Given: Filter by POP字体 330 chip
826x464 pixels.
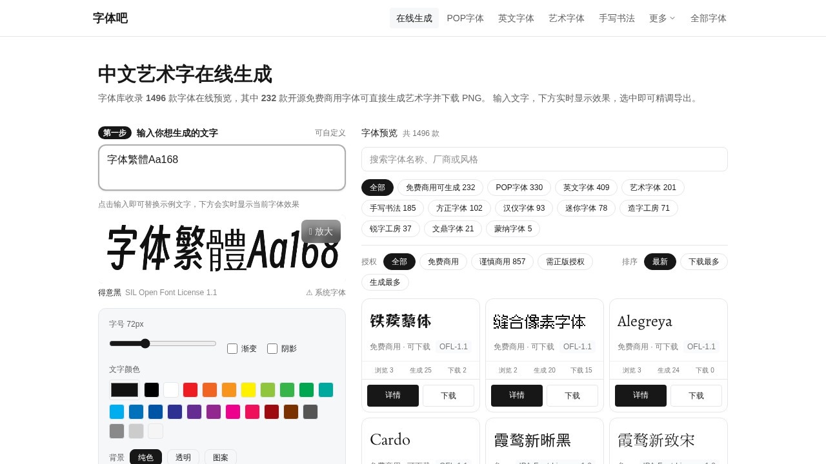Looking at the screenshot, I should point(519,188).
